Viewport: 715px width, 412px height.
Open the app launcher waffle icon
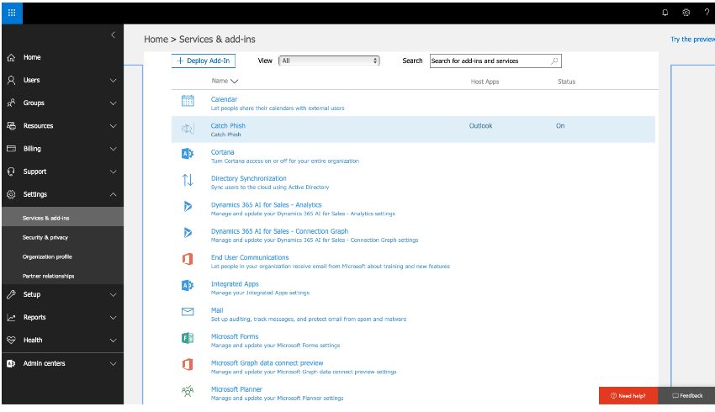click(12, 13)
